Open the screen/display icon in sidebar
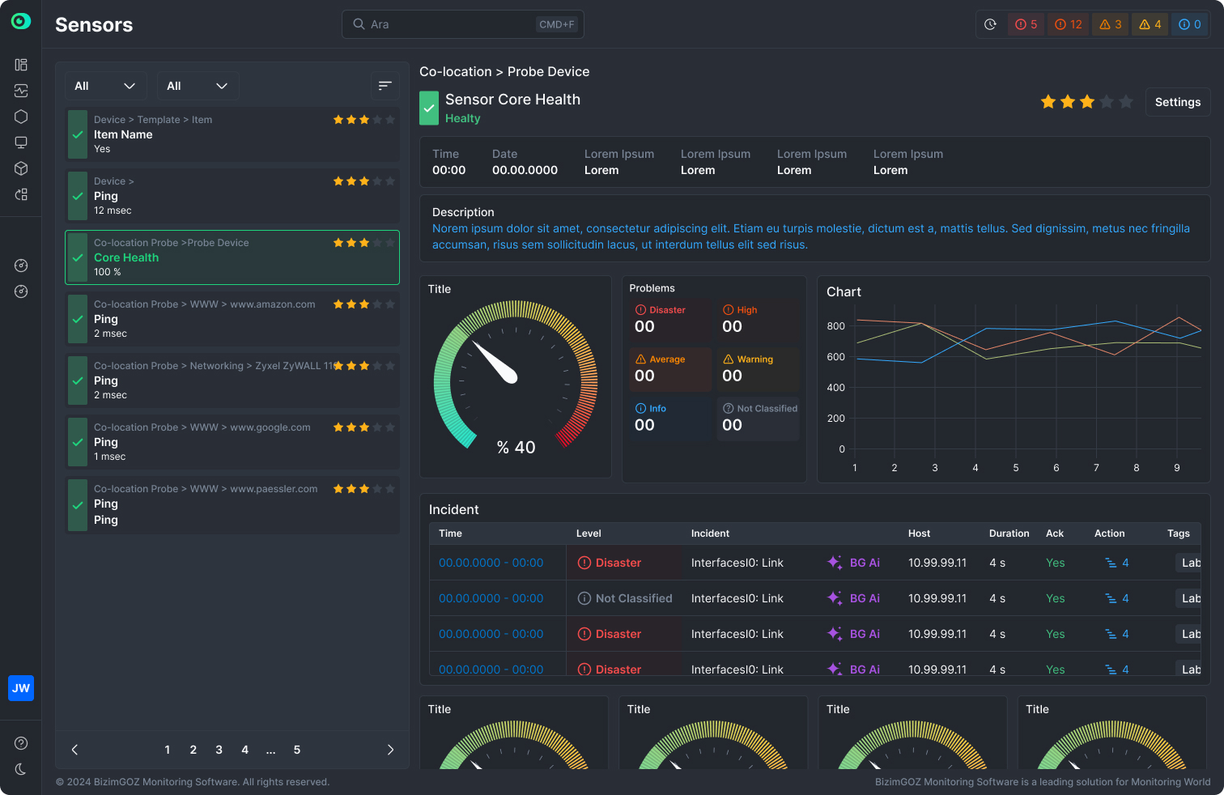 coord(21,142)
